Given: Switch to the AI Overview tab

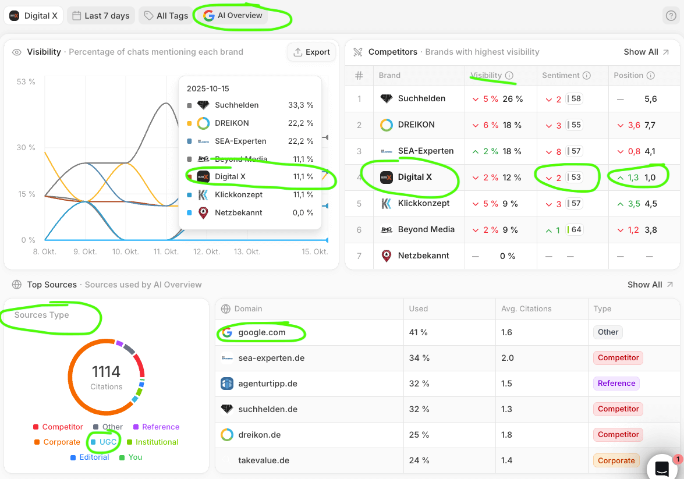Looking at the screenshot, I should 235,16.
